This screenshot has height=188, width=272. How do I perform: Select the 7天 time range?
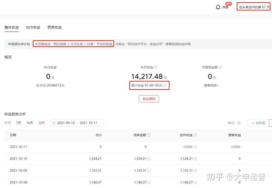[19, 123]
